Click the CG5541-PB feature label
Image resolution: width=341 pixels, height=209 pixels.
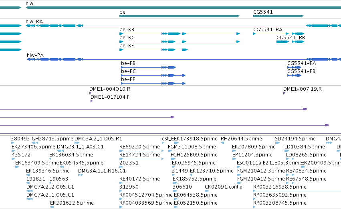pos(301,71)
